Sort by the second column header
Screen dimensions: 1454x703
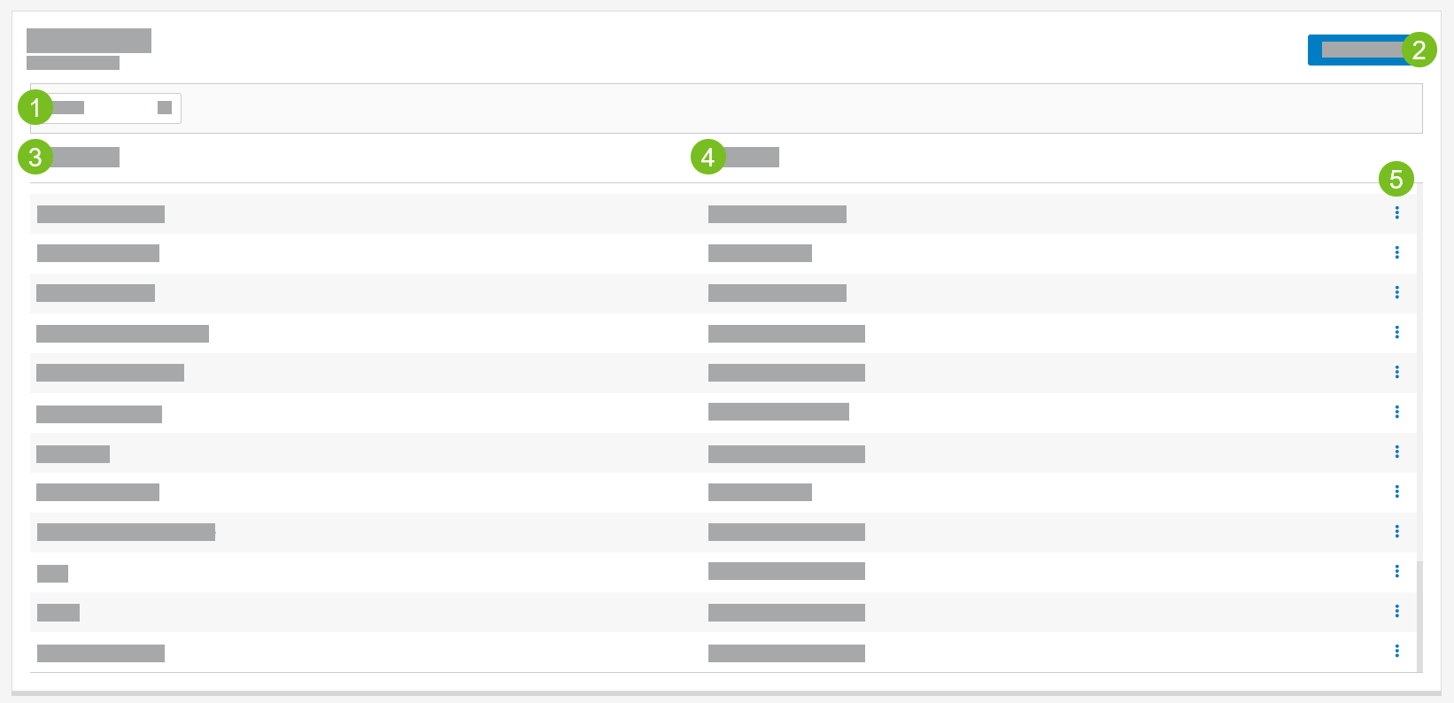tap(751, 158)
